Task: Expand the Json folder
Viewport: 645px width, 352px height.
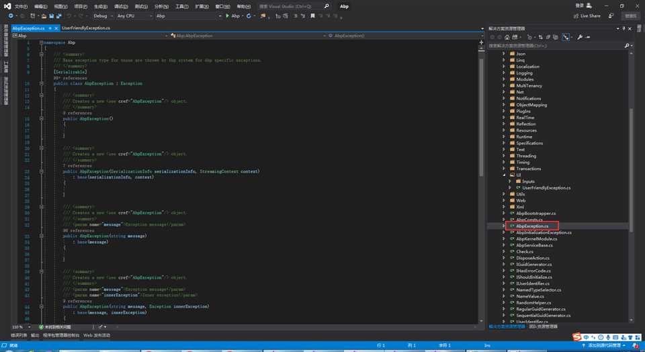Action: (503, 54)
